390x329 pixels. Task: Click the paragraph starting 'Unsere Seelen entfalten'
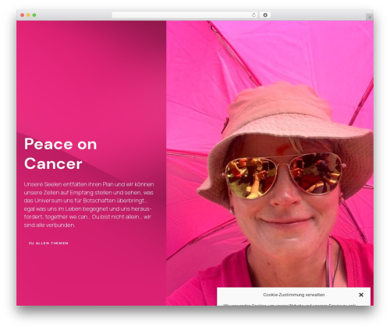pos(89,205)
